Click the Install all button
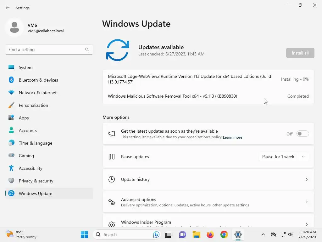322x242 pixels. (x=300, y=53)
